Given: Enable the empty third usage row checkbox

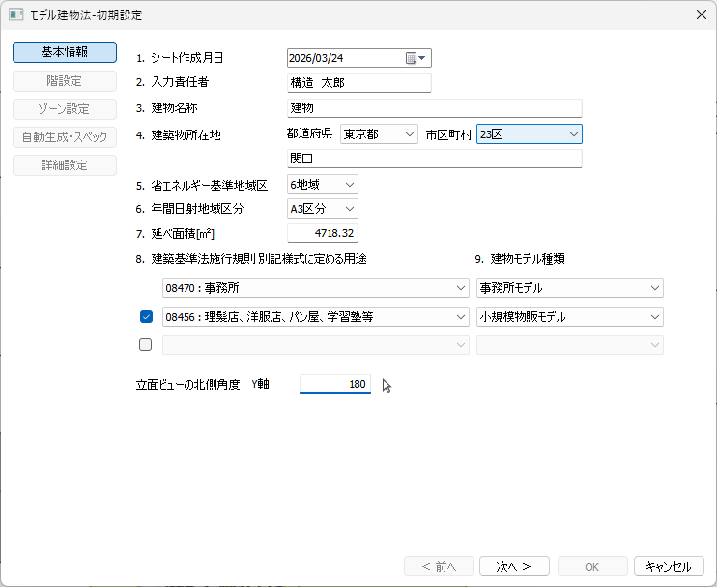Looking at the screenshot, I should coord(145,344).
